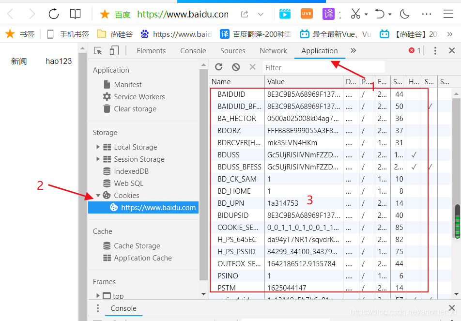Click the hao123 link on page
This screenshot has width=461, height=321.
pyautogui.click(x=59, y=61)
